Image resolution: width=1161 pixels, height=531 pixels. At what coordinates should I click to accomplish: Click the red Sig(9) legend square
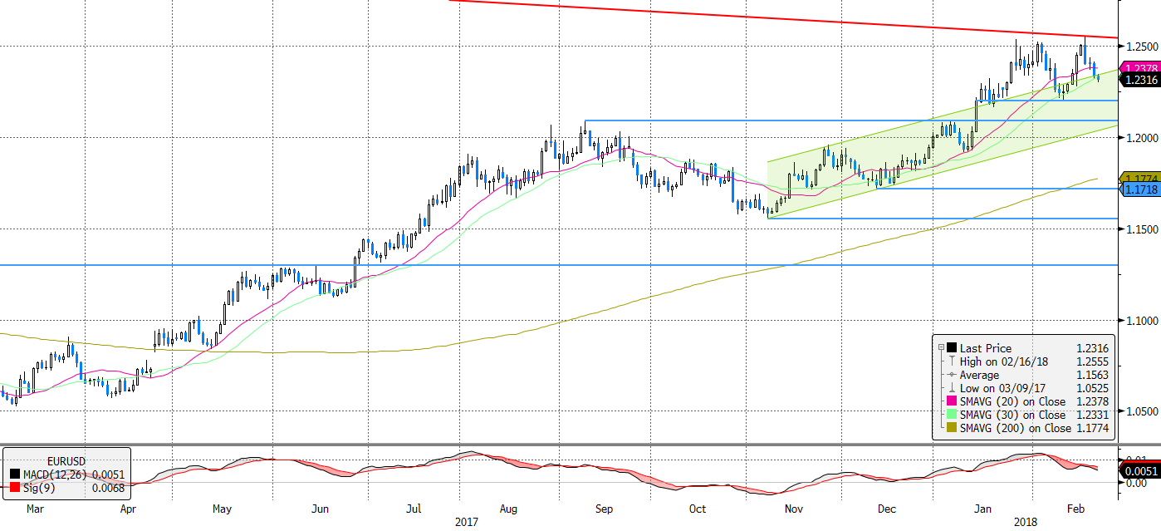[x=17, y=487]
